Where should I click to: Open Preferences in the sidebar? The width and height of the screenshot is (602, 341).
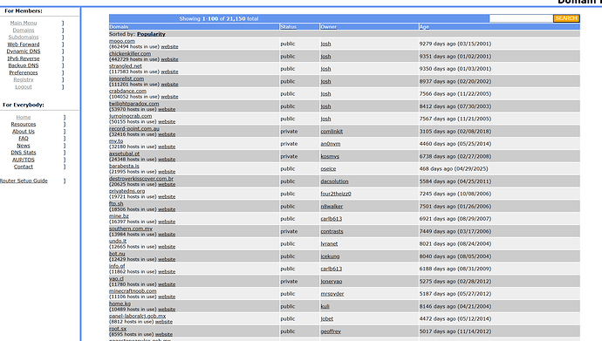click(24, 72)
